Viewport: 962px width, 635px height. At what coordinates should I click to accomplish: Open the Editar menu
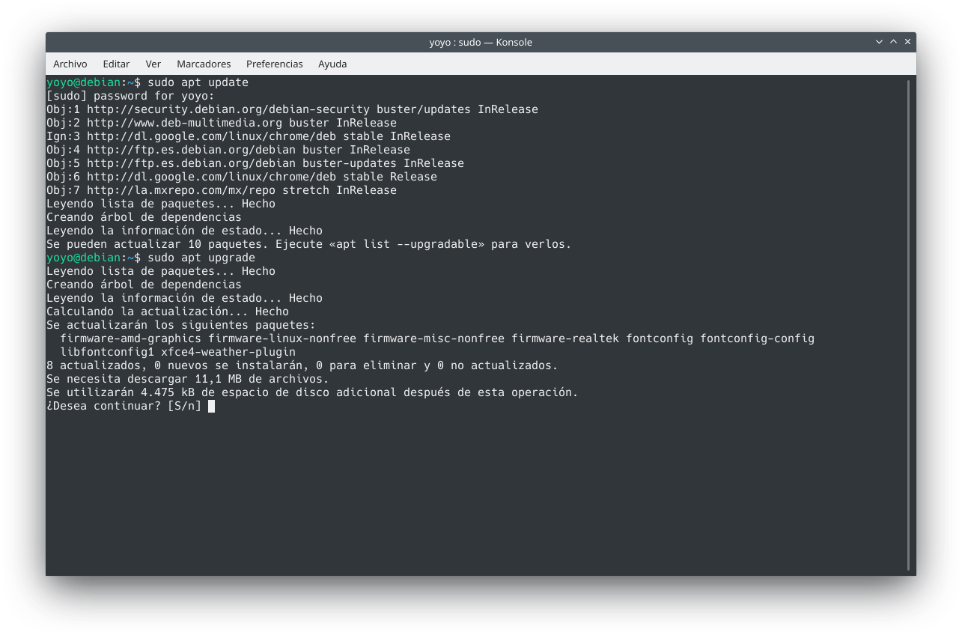(x=116, y=64)
